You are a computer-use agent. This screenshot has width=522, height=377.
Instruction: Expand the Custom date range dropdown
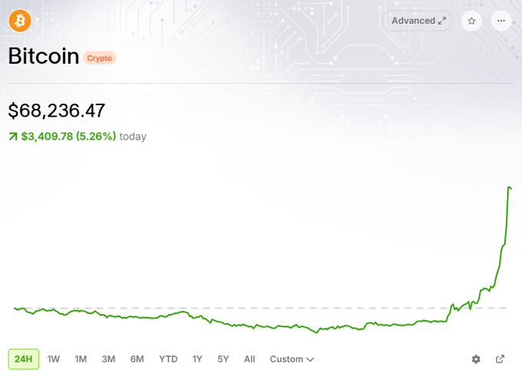pyautogui.click(x=292, y=359)
